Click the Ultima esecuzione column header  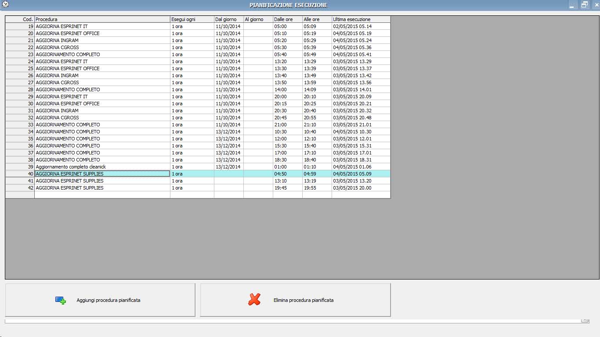(x=361, y=19)
